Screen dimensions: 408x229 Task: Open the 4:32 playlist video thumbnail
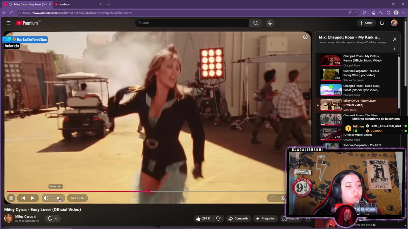click(x=331, y=134)
